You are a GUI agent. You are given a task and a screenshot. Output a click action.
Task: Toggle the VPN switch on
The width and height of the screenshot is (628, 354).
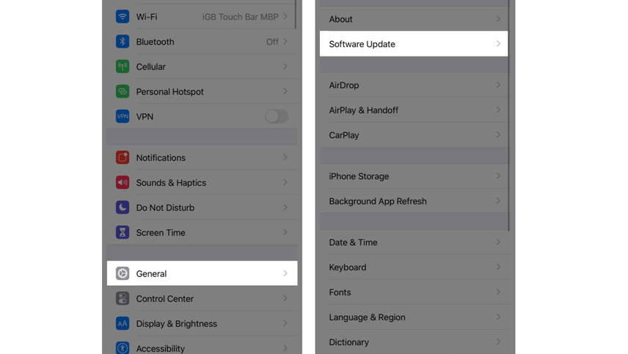tap(277, 116)
